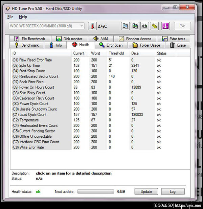Switch to the Random Access tab

[135, 39]
